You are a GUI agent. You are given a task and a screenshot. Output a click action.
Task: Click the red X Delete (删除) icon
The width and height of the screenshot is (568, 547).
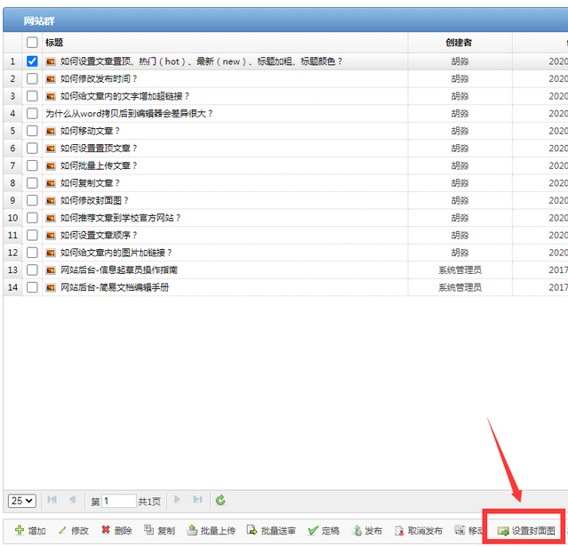coord(106,531)
